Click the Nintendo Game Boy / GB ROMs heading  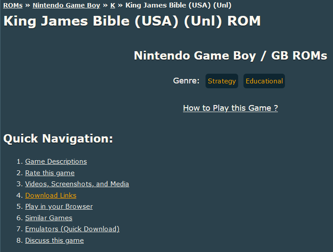pos(230,56)
